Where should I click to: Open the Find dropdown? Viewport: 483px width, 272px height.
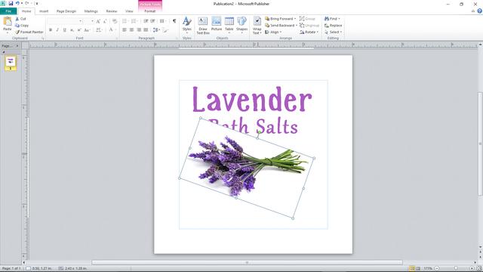coord(332,19)
